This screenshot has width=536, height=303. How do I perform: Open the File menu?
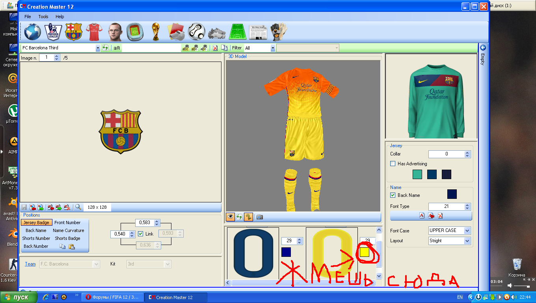click(x=28, y=17)
